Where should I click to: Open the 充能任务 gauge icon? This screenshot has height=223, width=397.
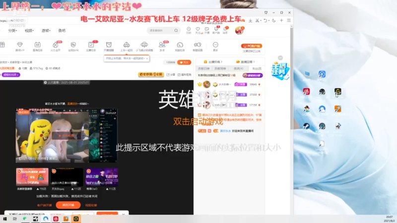point(180,47)
